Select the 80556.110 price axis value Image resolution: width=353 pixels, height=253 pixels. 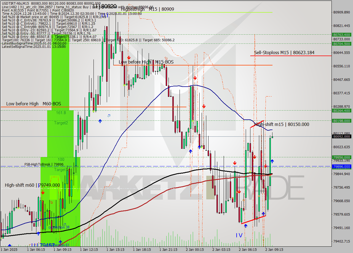(342, 66)
